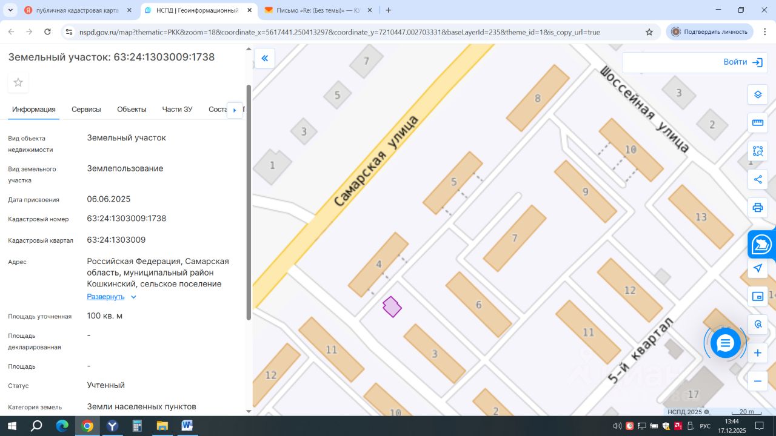Viewport: 776px width, 436px height.
Task: Select the cadastral number value 63:24:1303009:1738
Action: coord(127,219)
